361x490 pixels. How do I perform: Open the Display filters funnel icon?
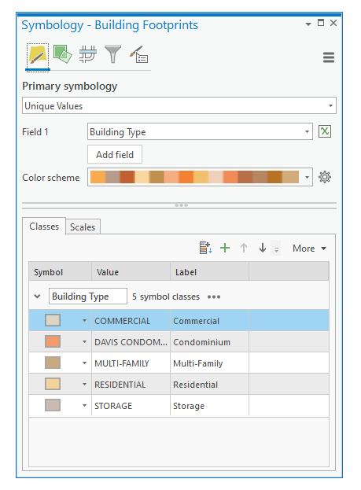(112, 54)
